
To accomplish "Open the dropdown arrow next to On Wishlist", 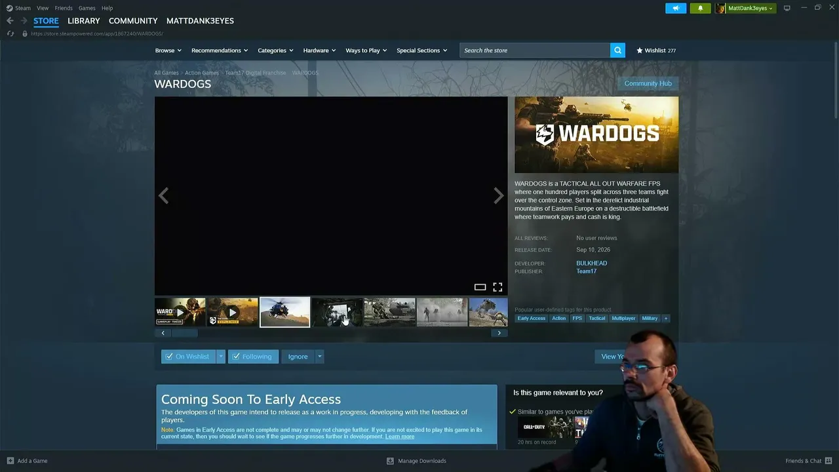I will pos(221,357).
